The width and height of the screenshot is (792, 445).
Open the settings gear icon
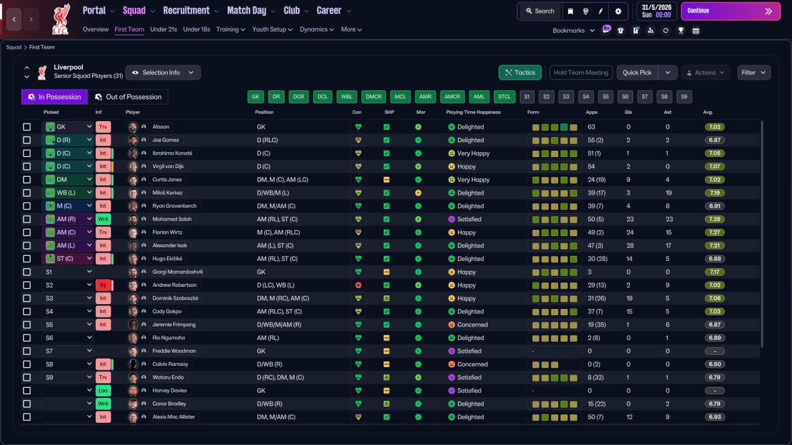pos(618,11)
